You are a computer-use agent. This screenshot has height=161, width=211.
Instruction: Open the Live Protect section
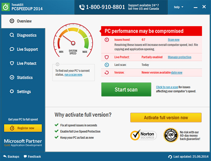coord(23,63)
